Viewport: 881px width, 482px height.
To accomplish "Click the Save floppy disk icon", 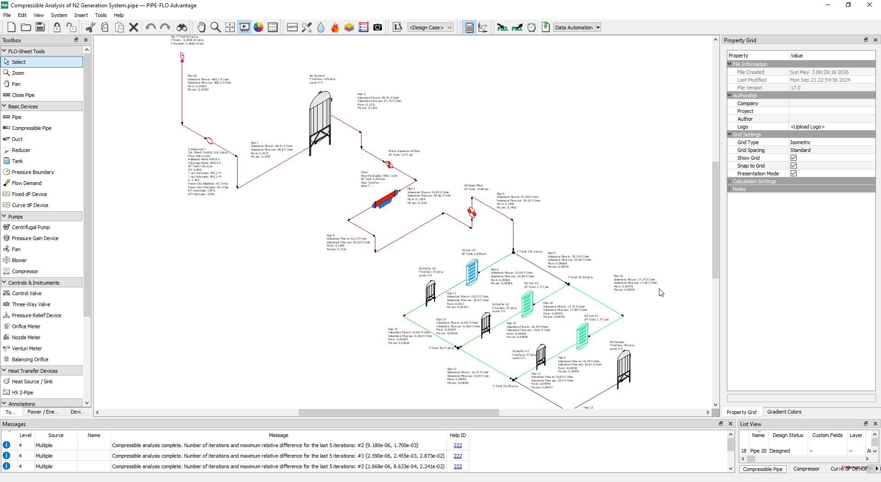I will [40, 28].
